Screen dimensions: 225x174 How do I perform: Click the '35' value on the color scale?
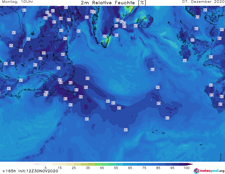[88, 168]
